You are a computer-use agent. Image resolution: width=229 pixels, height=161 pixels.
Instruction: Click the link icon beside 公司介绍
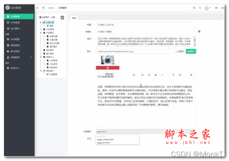[x=44, y=22]
